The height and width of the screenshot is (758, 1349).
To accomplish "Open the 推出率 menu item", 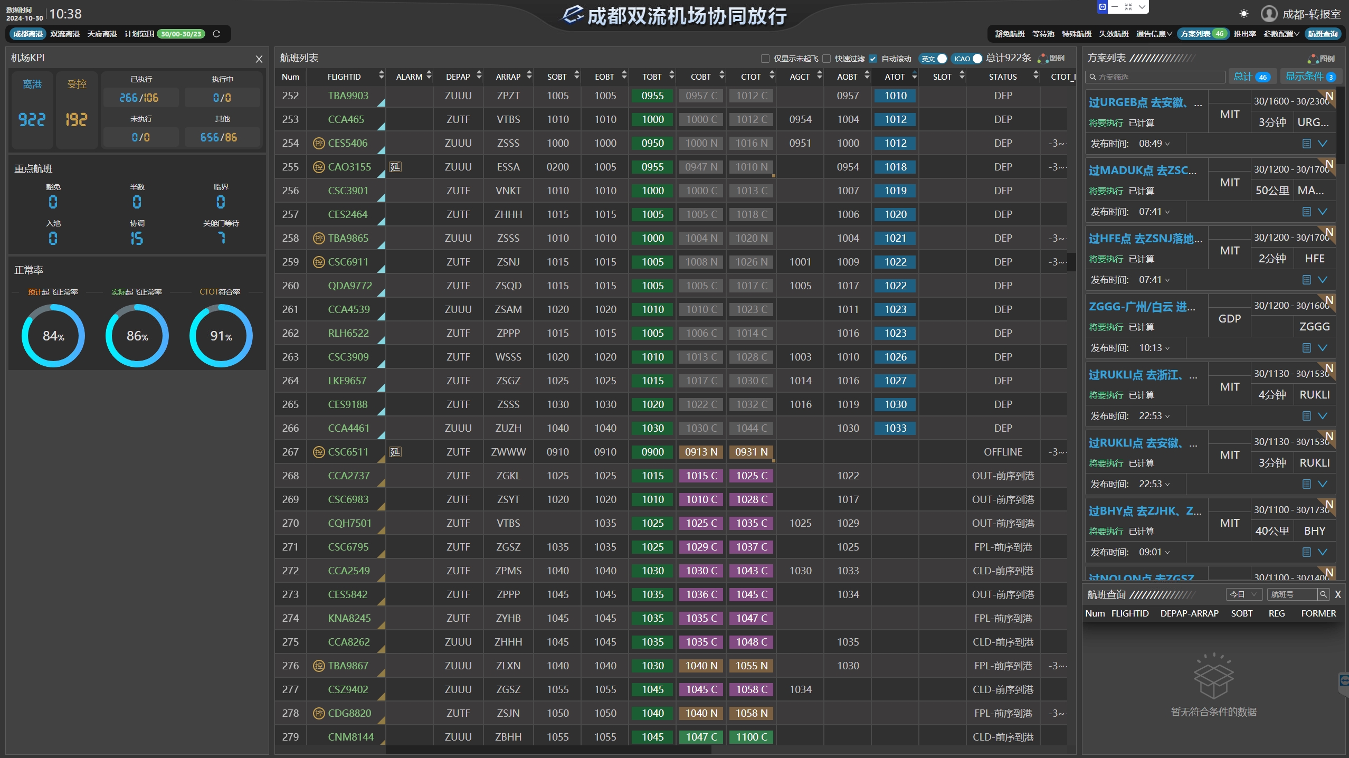I will tap(1244, 34).
